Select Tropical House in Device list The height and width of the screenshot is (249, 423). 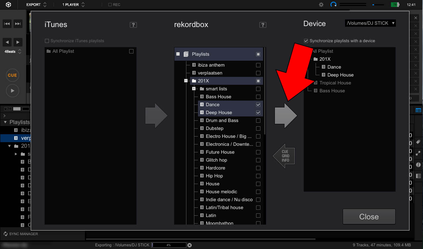coord(335,83)
